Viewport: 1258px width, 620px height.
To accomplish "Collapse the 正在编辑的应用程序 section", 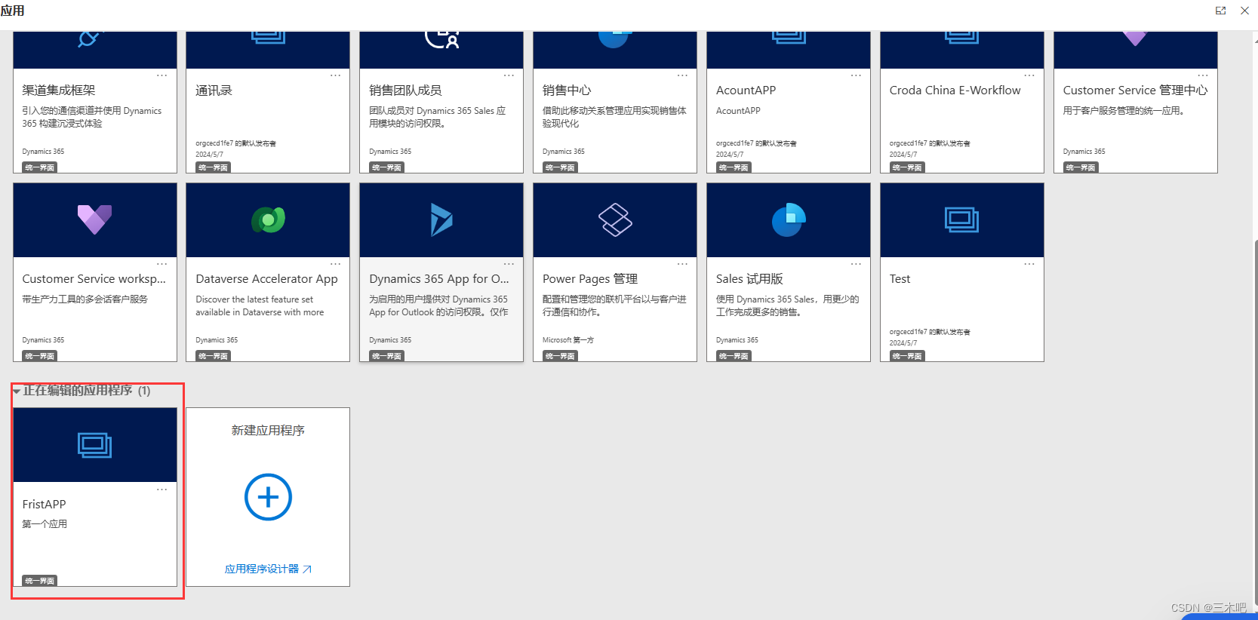I will (x=17, y=391).
